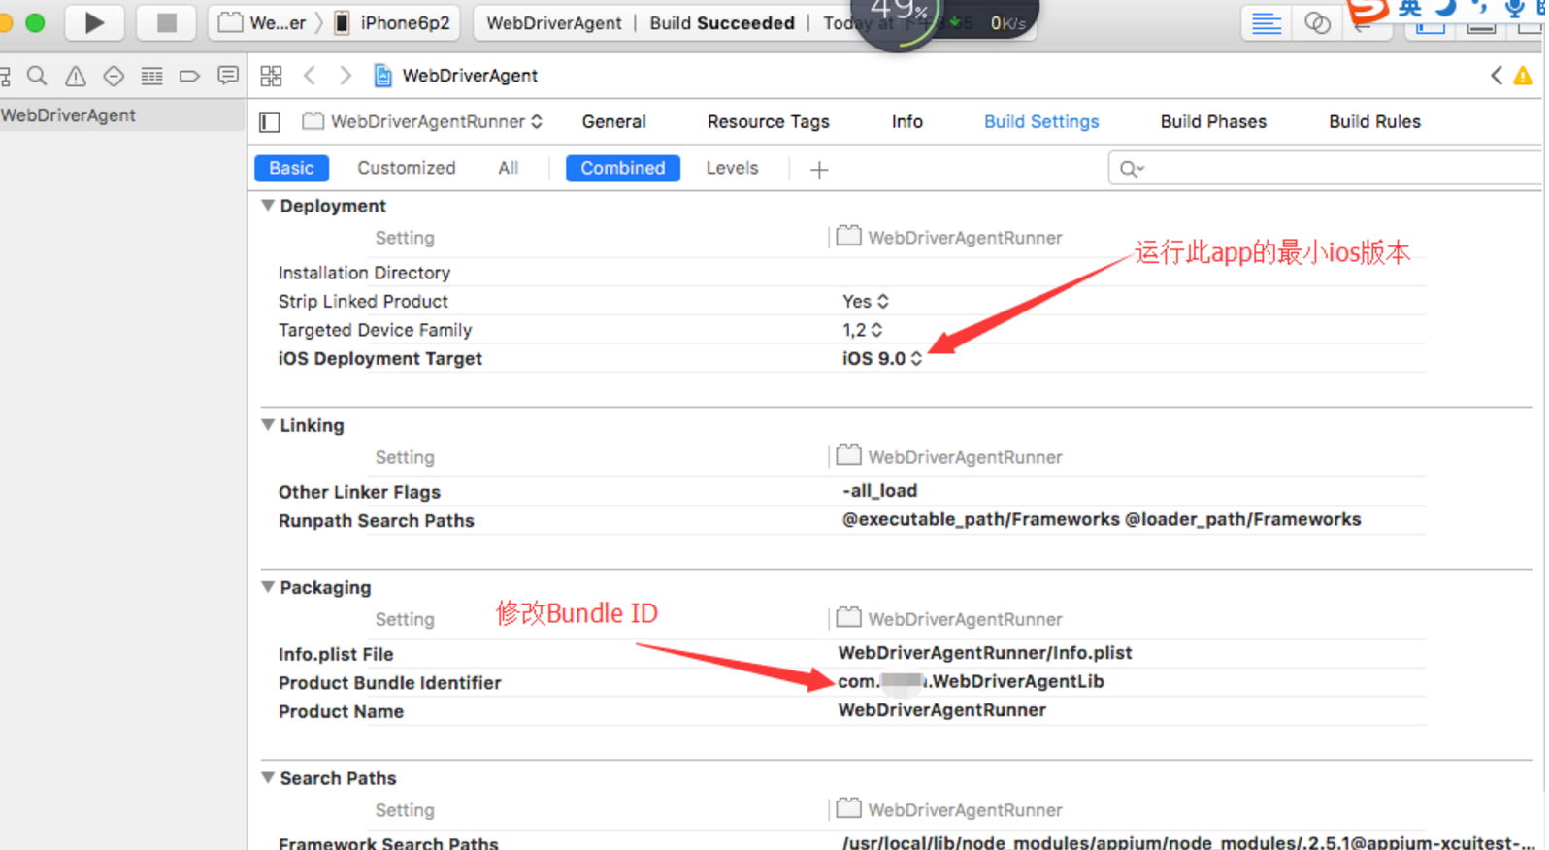Select the All settings filter
This screenshot has width=1549, height=850.
point(508,168)
